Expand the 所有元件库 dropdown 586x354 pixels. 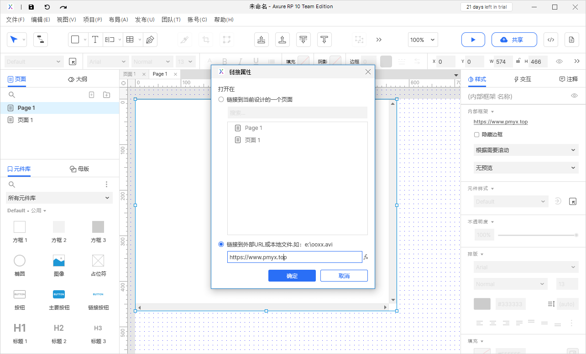tap(59, 198)
